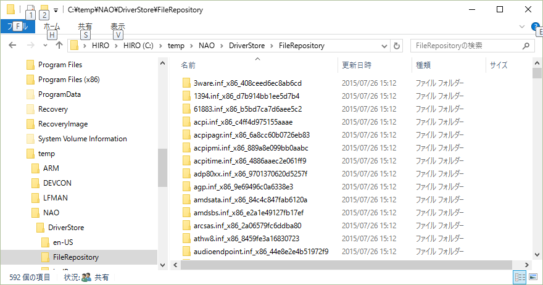Open the Quick Access Toolbar customize dropdown

tap(56, 10)
